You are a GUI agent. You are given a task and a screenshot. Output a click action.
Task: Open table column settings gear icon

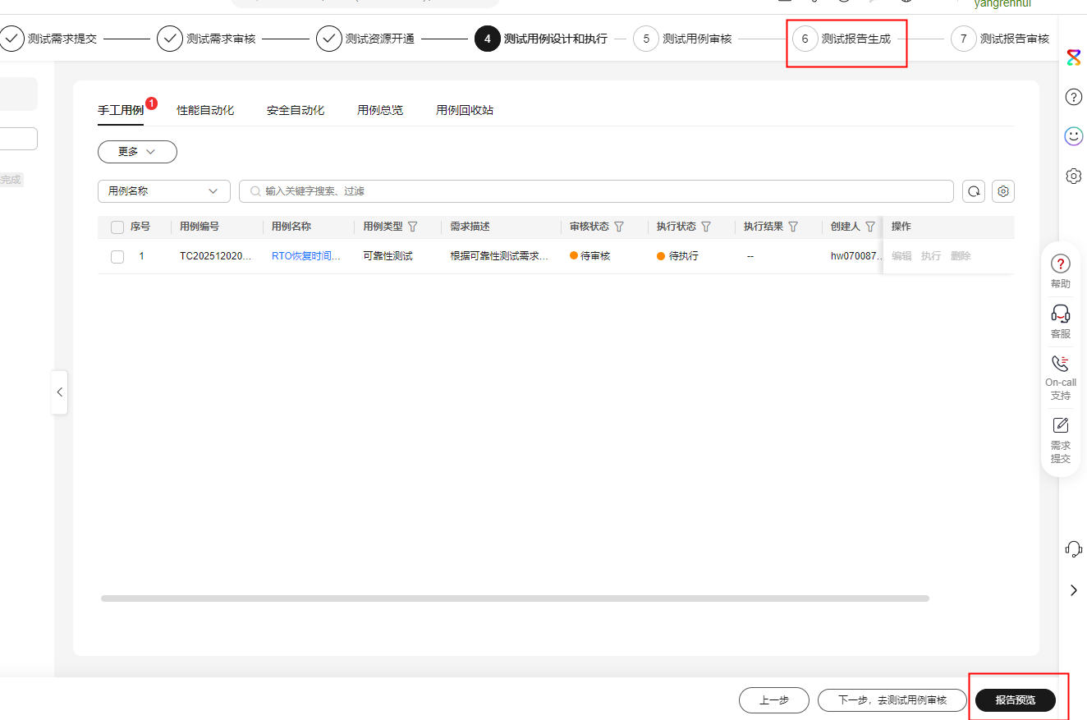(1002, 191)
